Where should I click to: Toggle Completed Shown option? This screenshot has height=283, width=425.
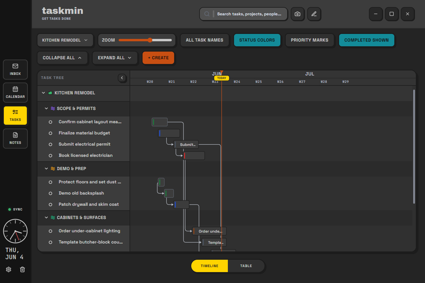click(367, 40)
